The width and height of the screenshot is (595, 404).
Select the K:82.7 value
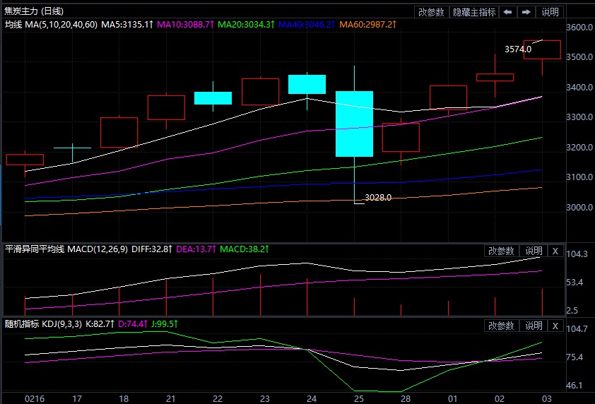click(100, 324)
